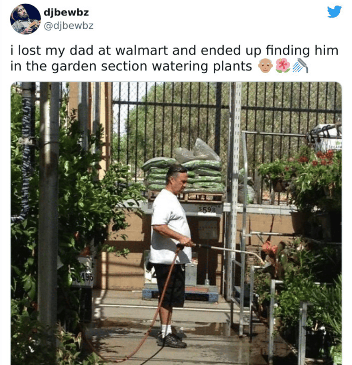Click the 496 price tag near bushes
This screenshot has height=365, width=352.
click(x=83, y=278)
